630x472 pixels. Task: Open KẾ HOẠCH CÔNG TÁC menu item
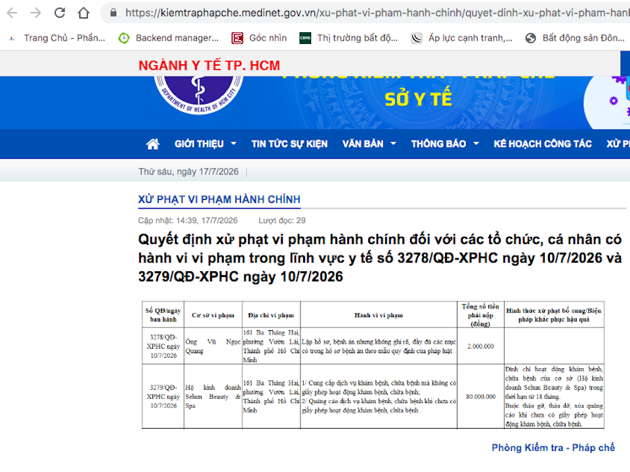coord(543,144)
